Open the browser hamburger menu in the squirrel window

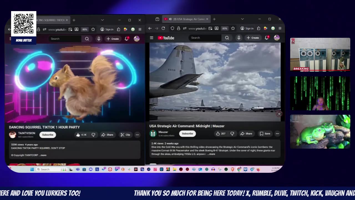pyautogui.click(x=140, y=29)
